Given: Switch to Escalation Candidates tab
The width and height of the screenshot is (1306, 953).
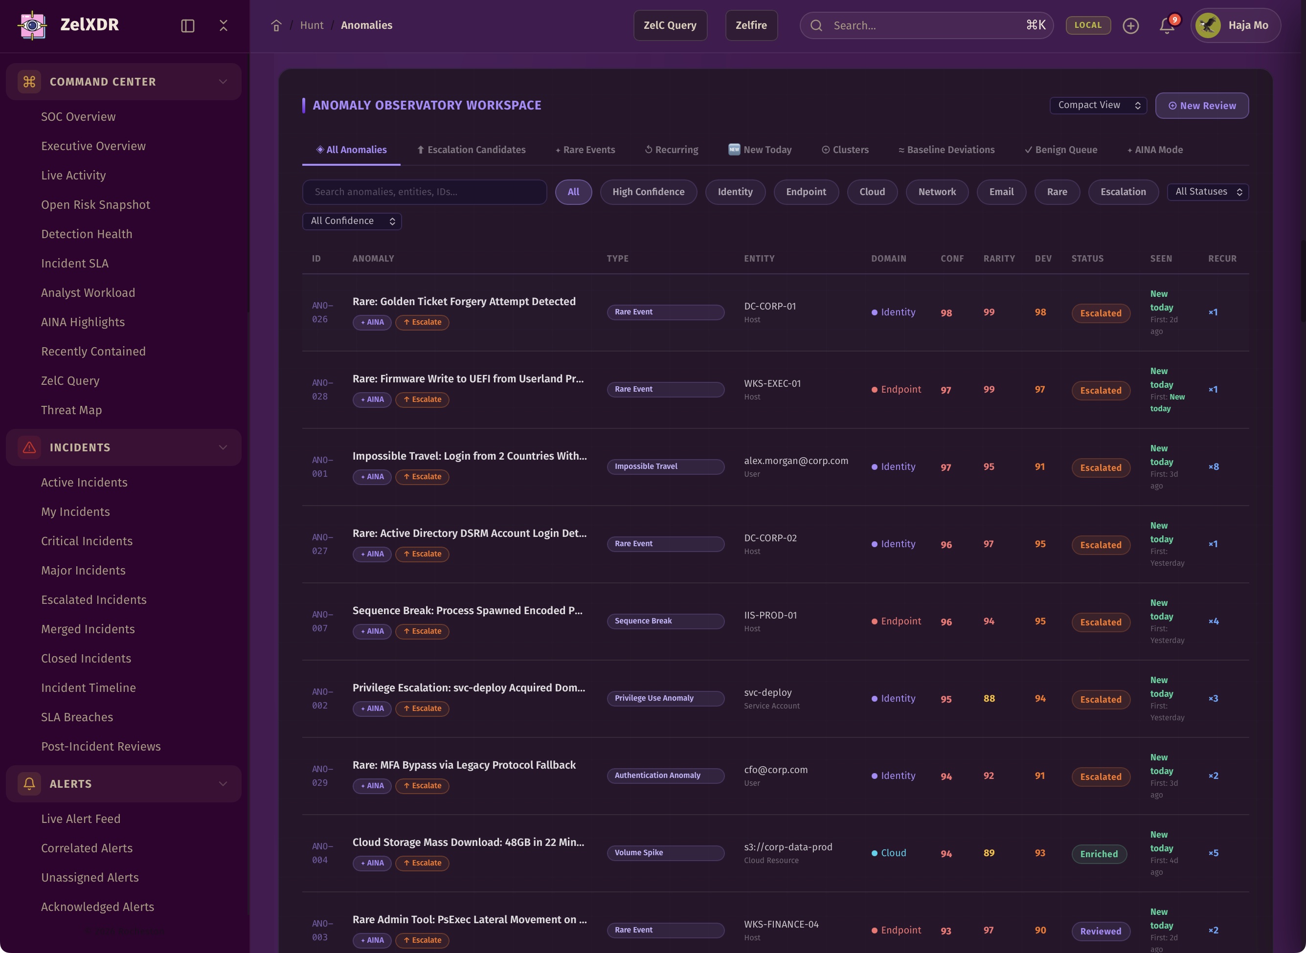Looking at the screenshot, I should pos(471,150).
